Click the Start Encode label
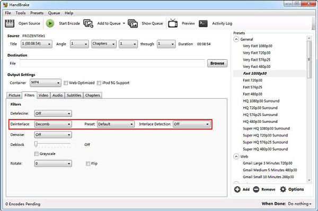The width and height of the screenshot is (318, 211). [69, 23]
